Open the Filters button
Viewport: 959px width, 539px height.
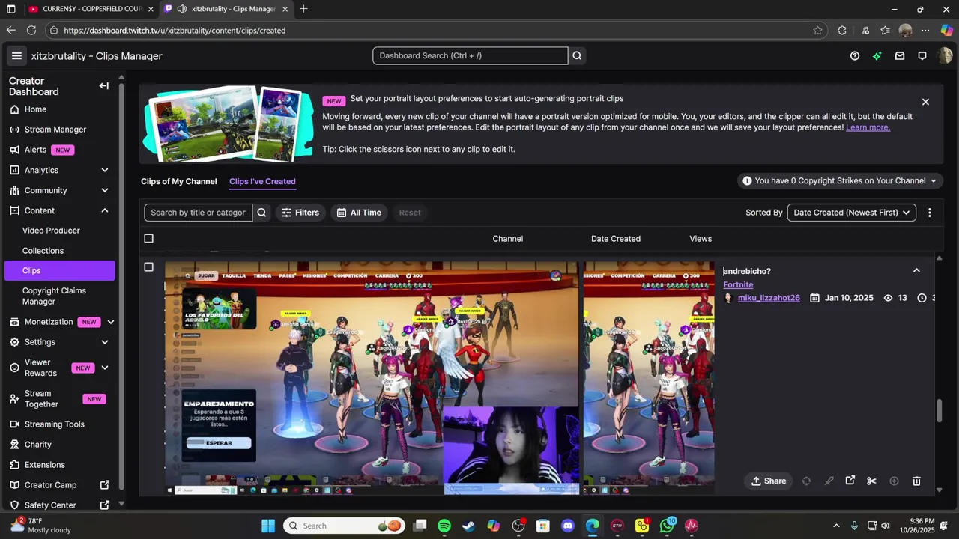[300, 213]
